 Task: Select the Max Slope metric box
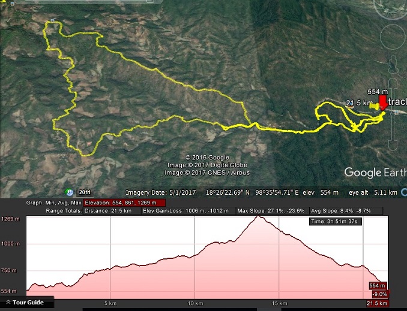(x=271, y=211)
